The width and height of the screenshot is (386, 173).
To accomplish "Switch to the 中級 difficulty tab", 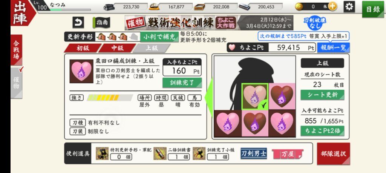I will pos(117,48).
